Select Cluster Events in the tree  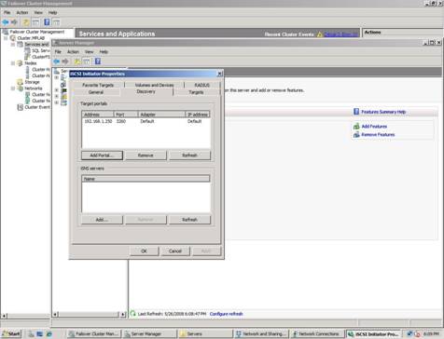tap(37, 107)
